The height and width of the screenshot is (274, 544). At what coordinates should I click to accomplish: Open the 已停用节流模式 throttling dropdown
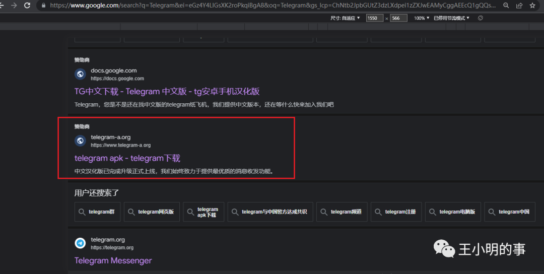[x=451, y=18]
